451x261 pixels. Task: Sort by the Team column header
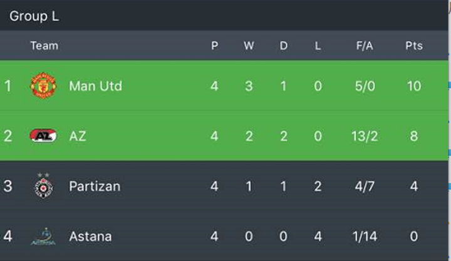click(44, 46)
